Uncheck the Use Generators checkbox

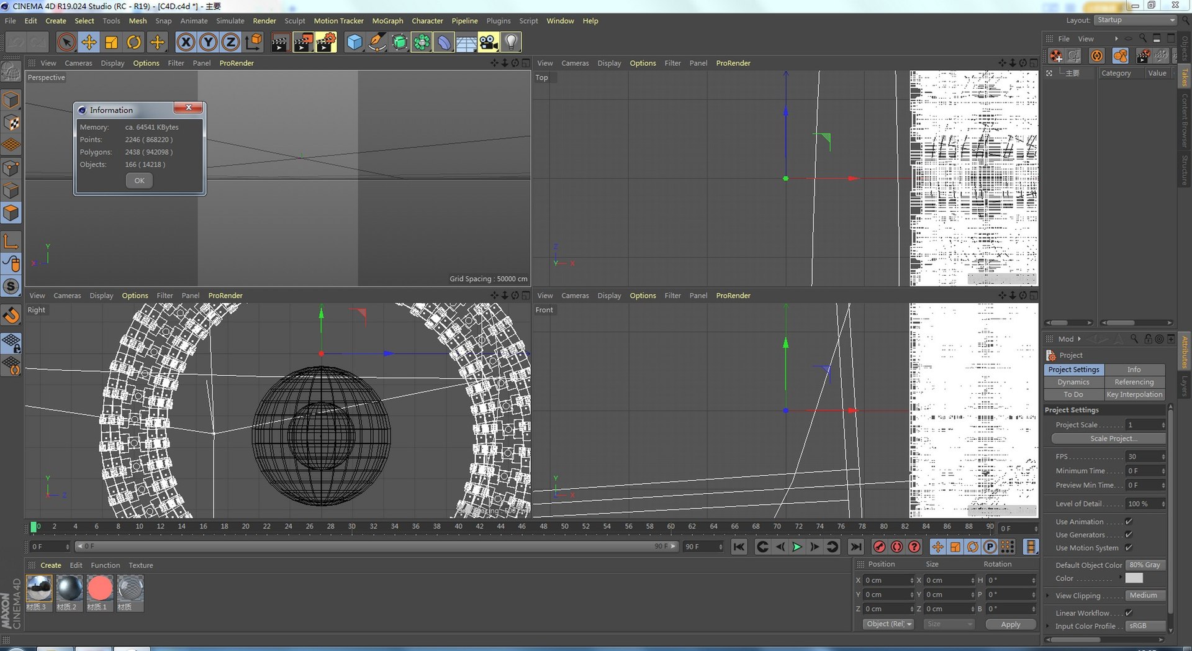tap(1129, 535)
